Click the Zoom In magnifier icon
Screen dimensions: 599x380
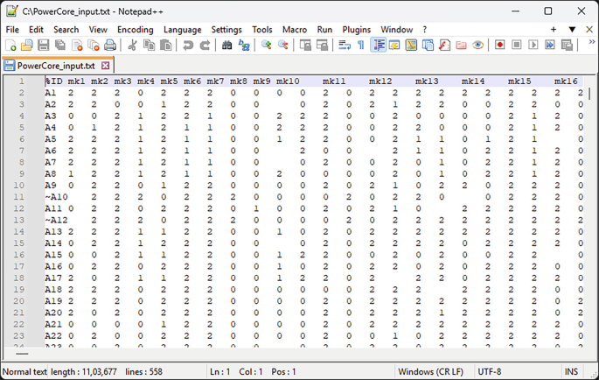pos(267,46)
